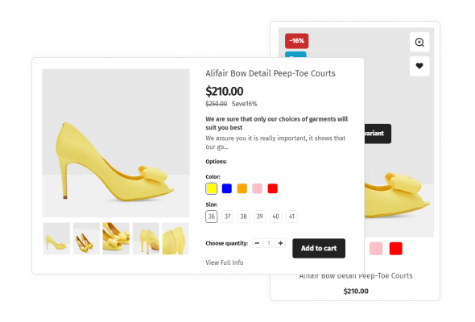Click the quantity input field
475x322 pixels.
coord(269,243)
